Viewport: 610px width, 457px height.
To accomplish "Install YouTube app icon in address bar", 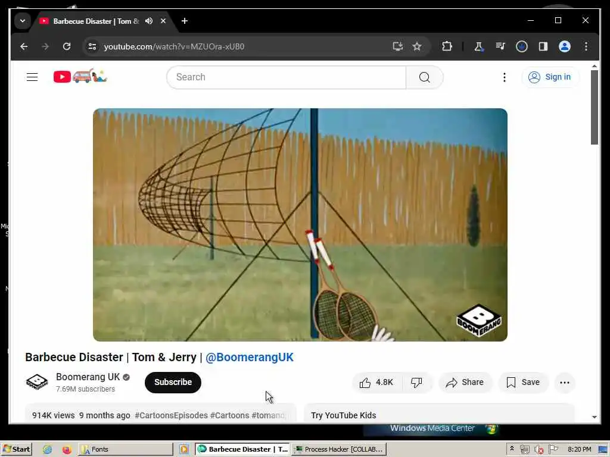I will click(x=397, y=46).
